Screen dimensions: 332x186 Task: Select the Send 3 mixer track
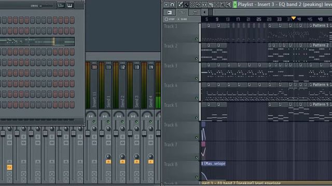[137, 102]
